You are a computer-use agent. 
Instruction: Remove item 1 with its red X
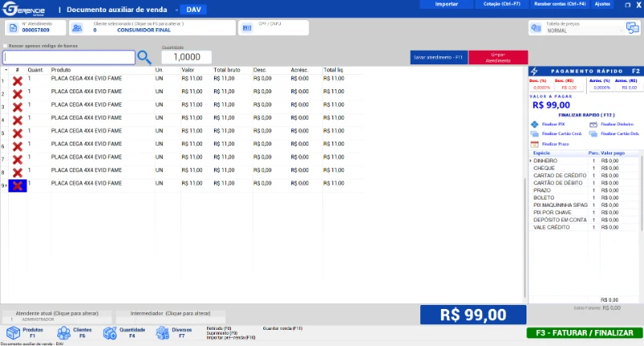tap(17, 81)
